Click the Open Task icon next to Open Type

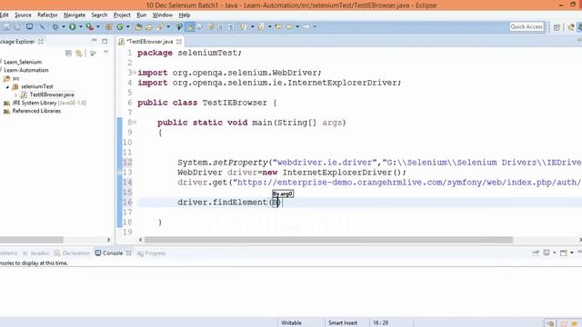click(x=149, y=26)
